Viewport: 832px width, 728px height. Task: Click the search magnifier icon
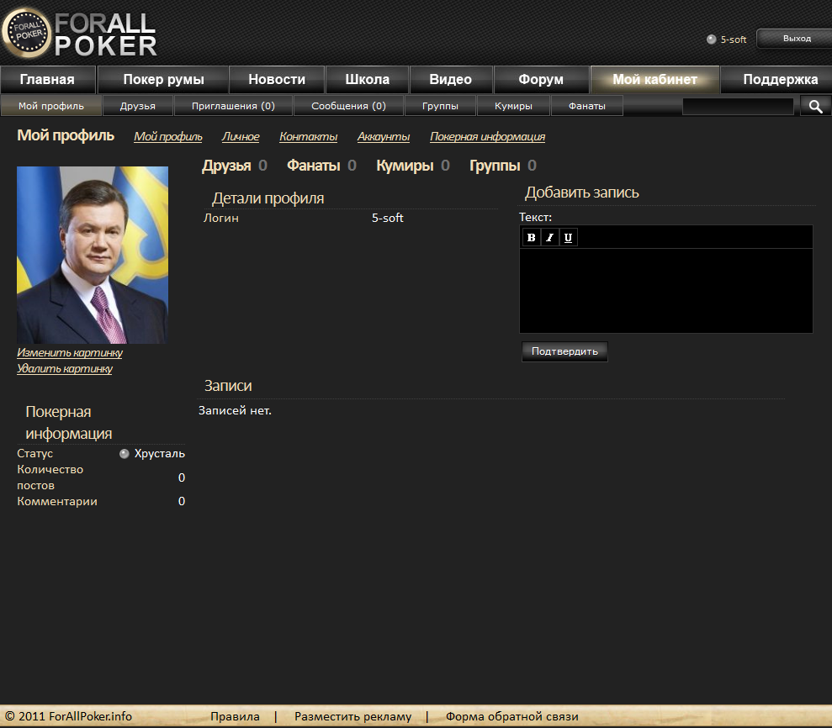pyautogui.click(x=815, y=107)
